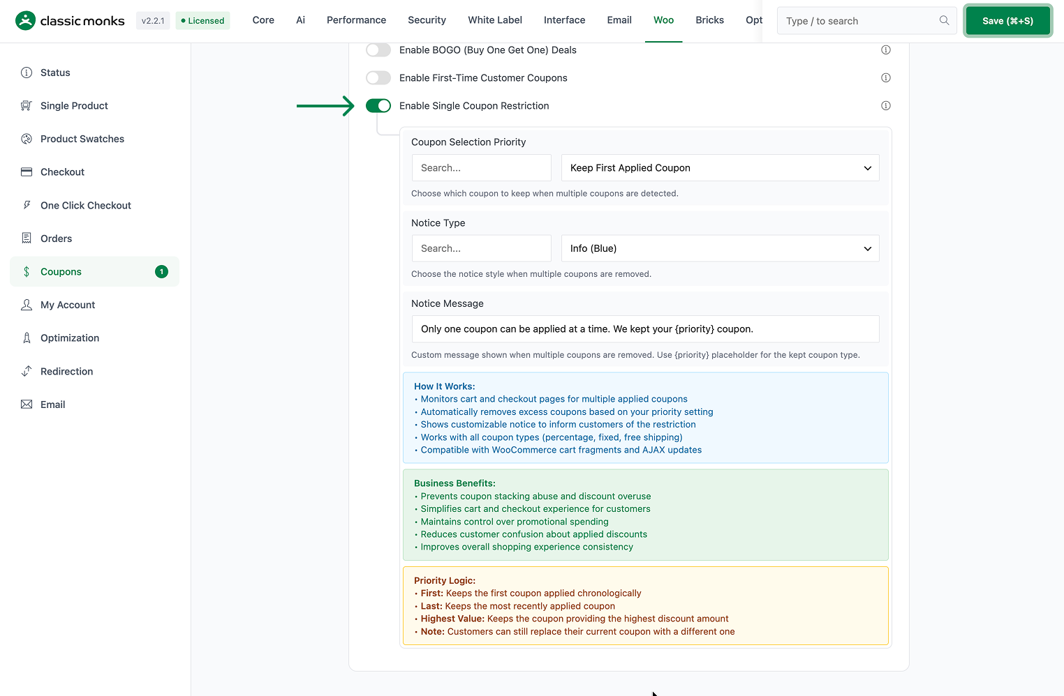Viewport: 1064px width, 696px height.
Task: Open the Bricks tab
Action: pyautogui.click(x=709, y=20)
